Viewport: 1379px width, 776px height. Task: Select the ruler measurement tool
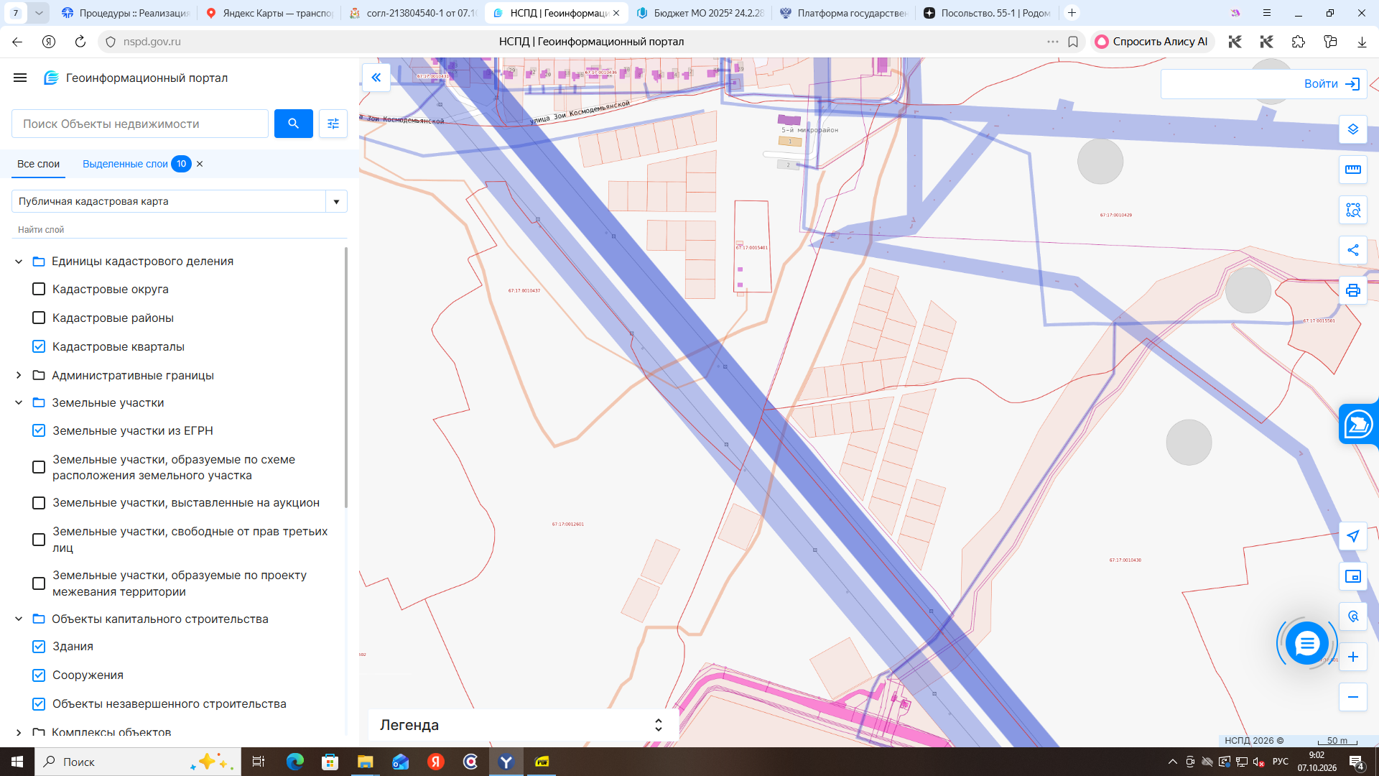pos(1353,170)
